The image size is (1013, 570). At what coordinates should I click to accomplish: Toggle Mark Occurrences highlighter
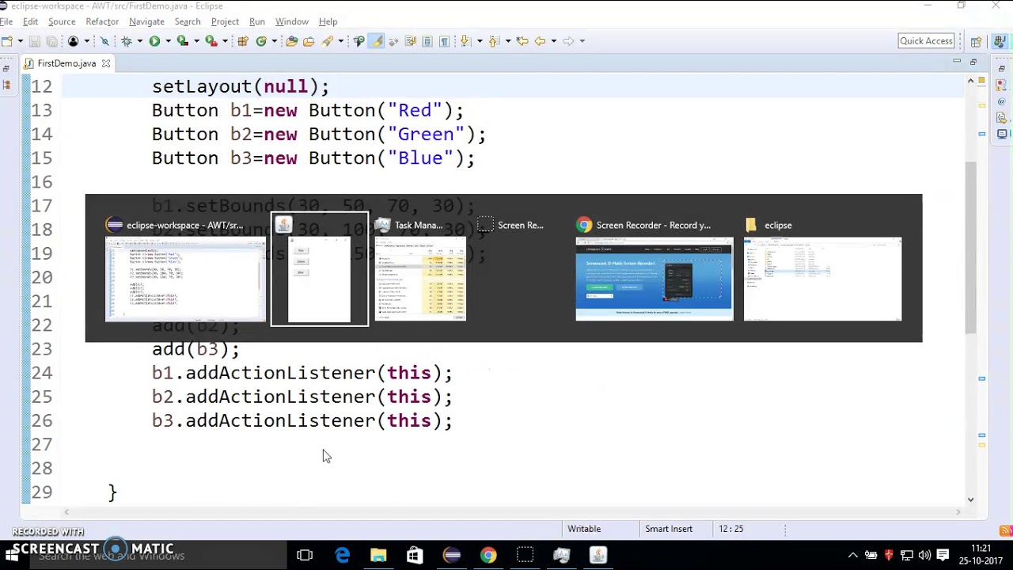(377, 41)
